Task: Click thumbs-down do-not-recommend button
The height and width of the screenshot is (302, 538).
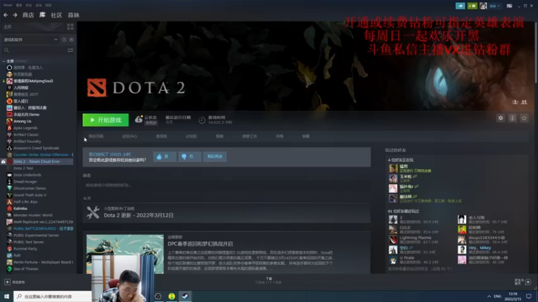Action: 190,156
